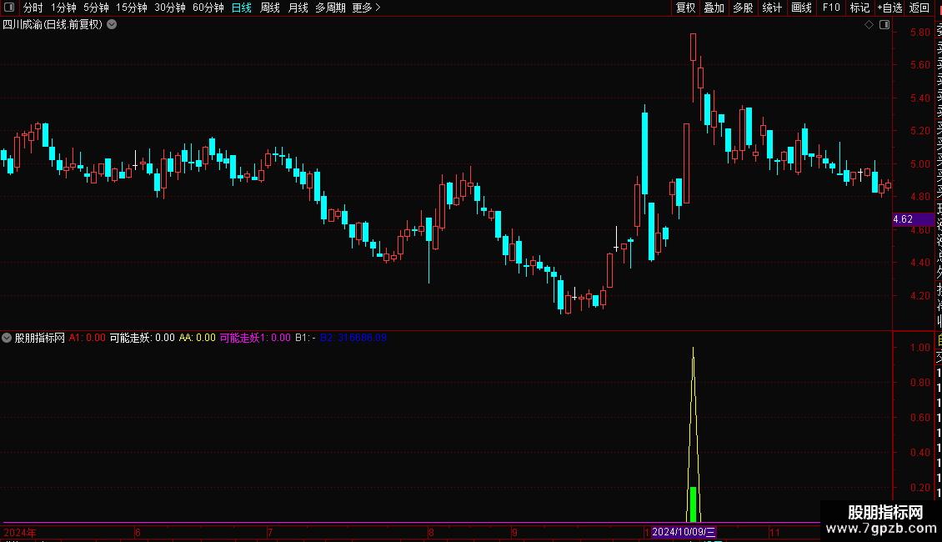Viewport: 942px width, 542px height.
Task: Click the 四川成渝(日线.前复权) chart title
Action: point(53,25)
